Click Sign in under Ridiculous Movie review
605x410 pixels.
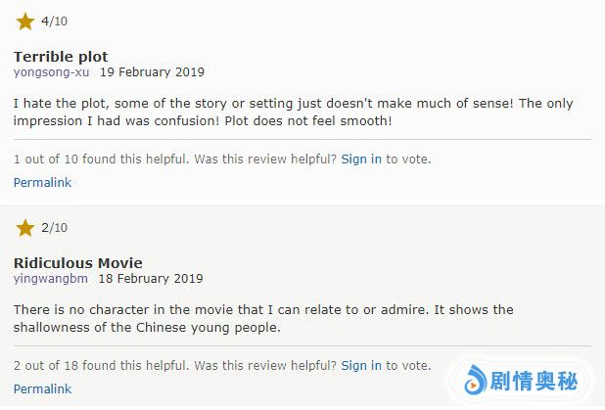click(x=361, y=365)
